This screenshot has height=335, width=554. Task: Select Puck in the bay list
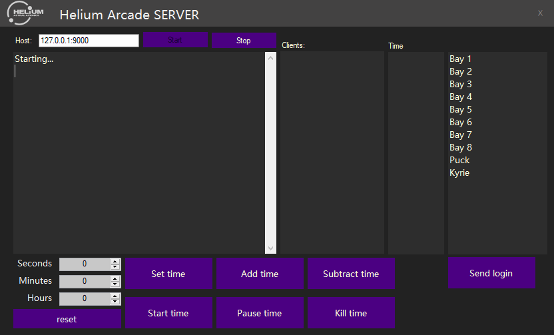[x=459, y=160]
